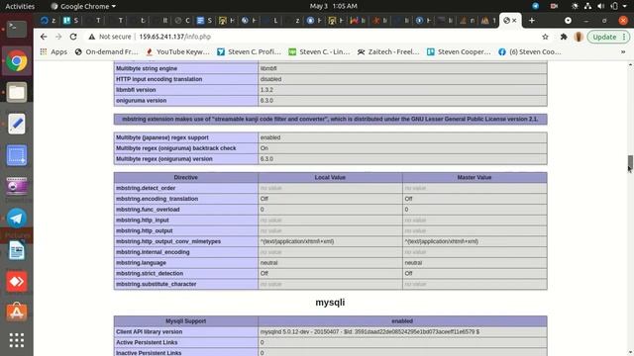Image resolution: width=634 pixels, height=356 pixels.
Task: Switch to the first Chrome tab
Action: [x=48, y=20]
